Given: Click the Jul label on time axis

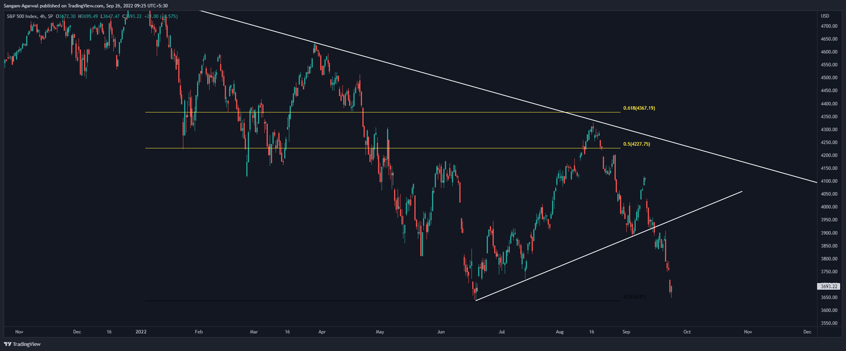Looking at the screenshot, I should pyautogui.click(x=502, y=332).
